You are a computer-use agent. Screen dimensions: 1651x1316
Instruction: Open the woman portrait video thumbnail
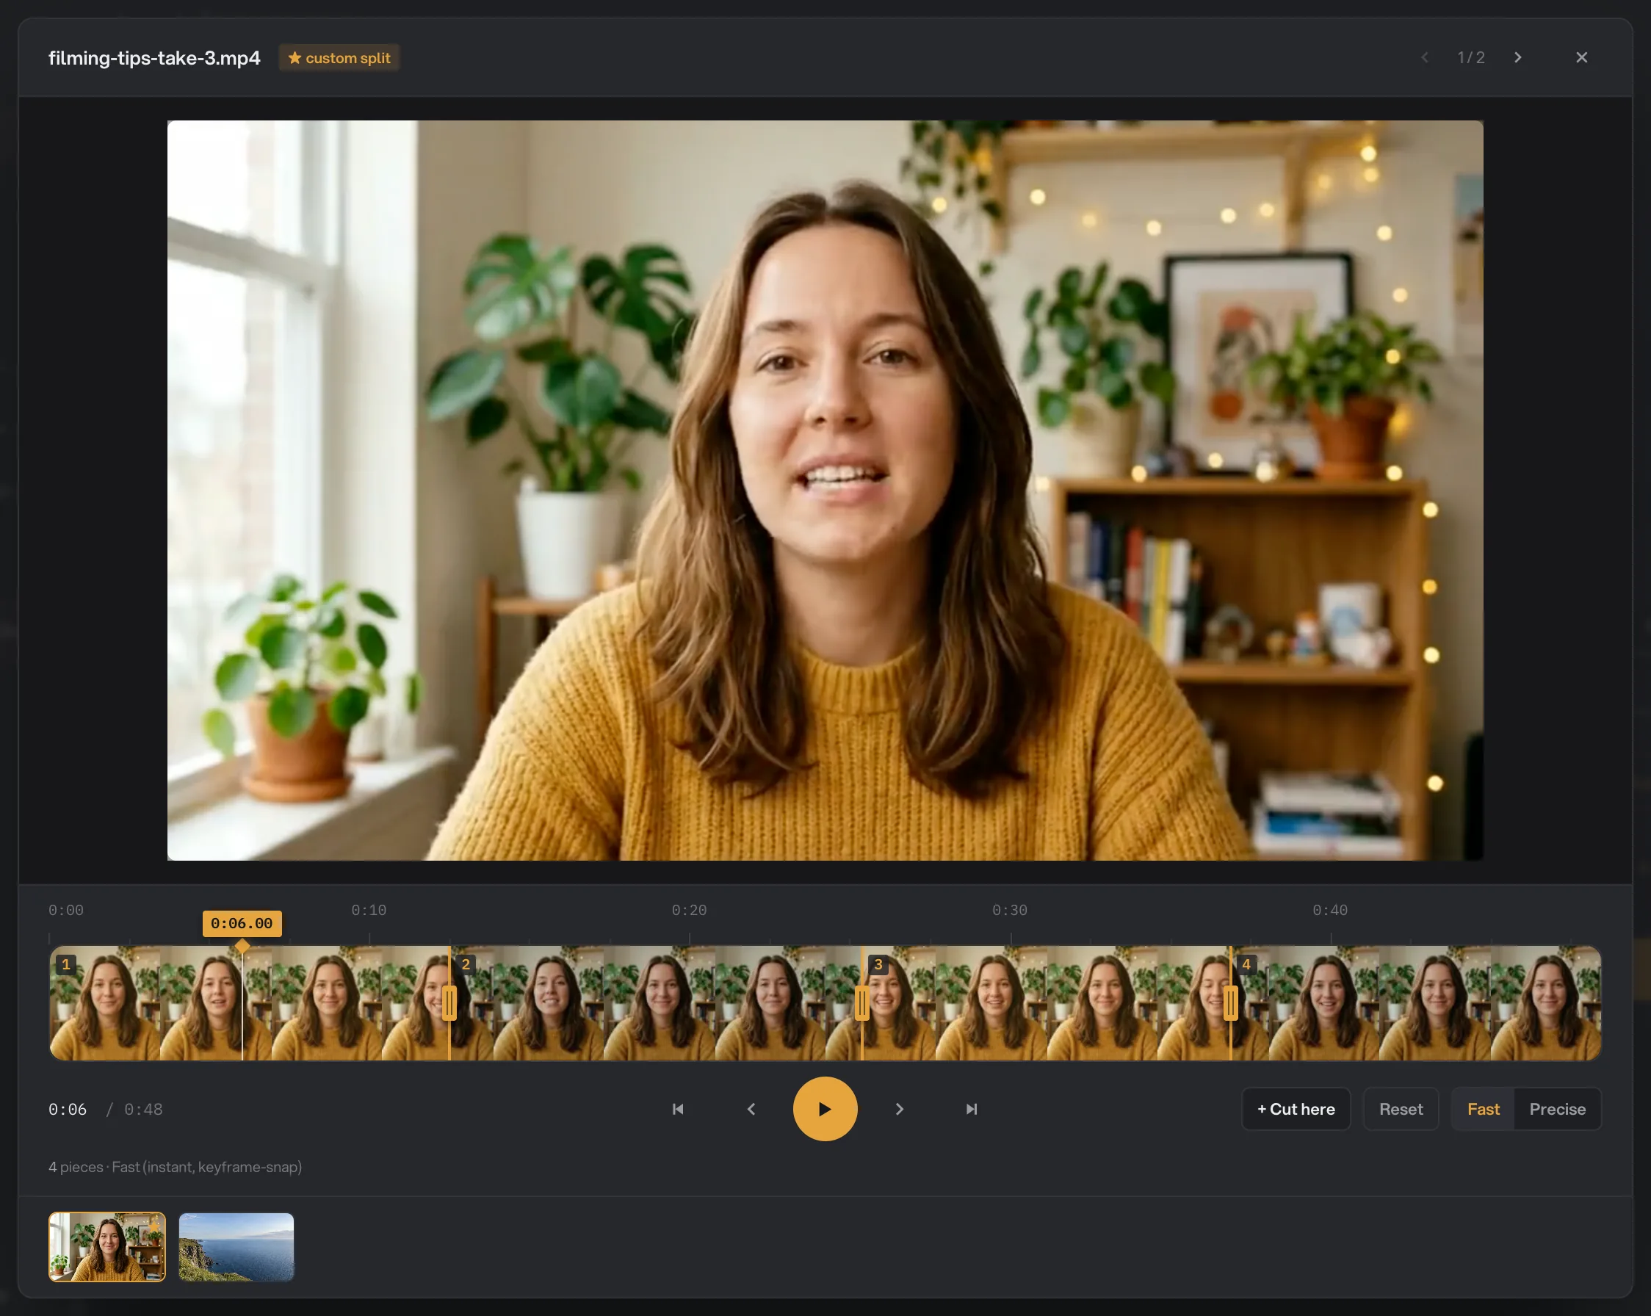107,1246
